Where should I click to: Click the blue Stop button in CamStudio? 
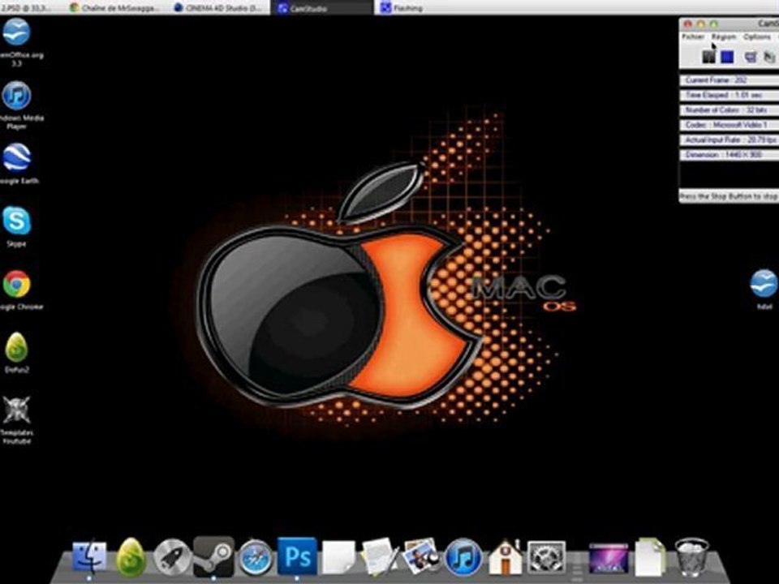[x=727, y=57]
